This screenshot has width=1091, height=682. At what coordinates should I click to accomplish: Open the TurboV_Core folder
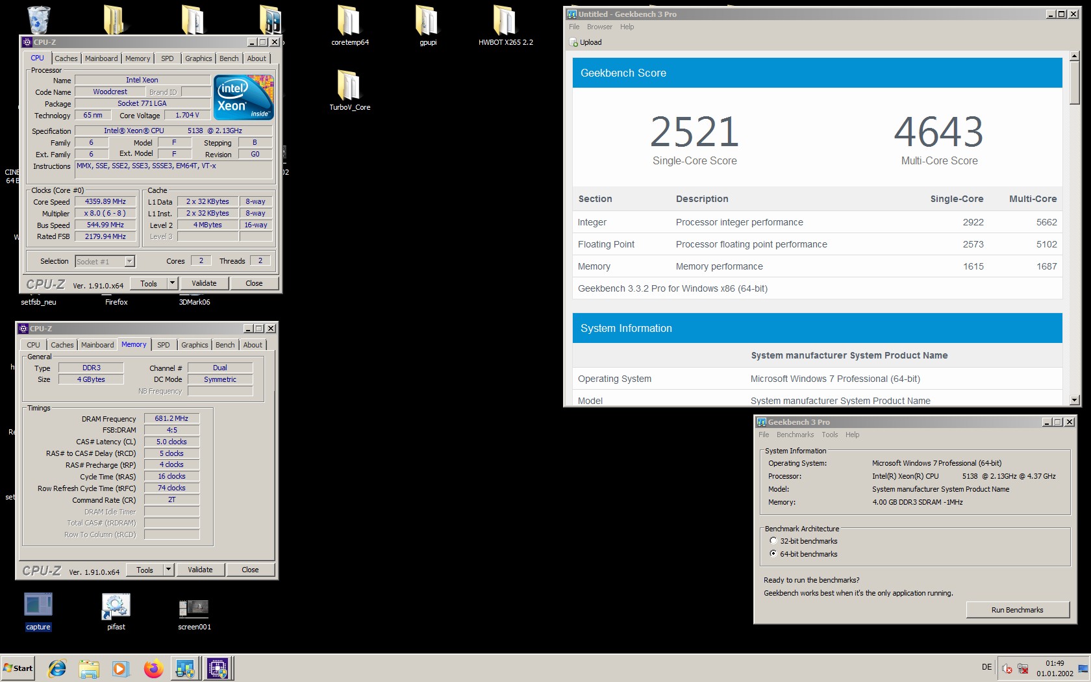point(349,91)
